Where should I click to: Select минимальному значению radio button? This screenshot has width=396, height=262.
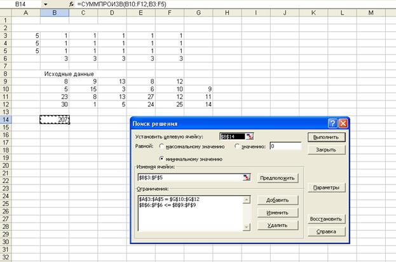pyautogui.click(x=161, y=159)
